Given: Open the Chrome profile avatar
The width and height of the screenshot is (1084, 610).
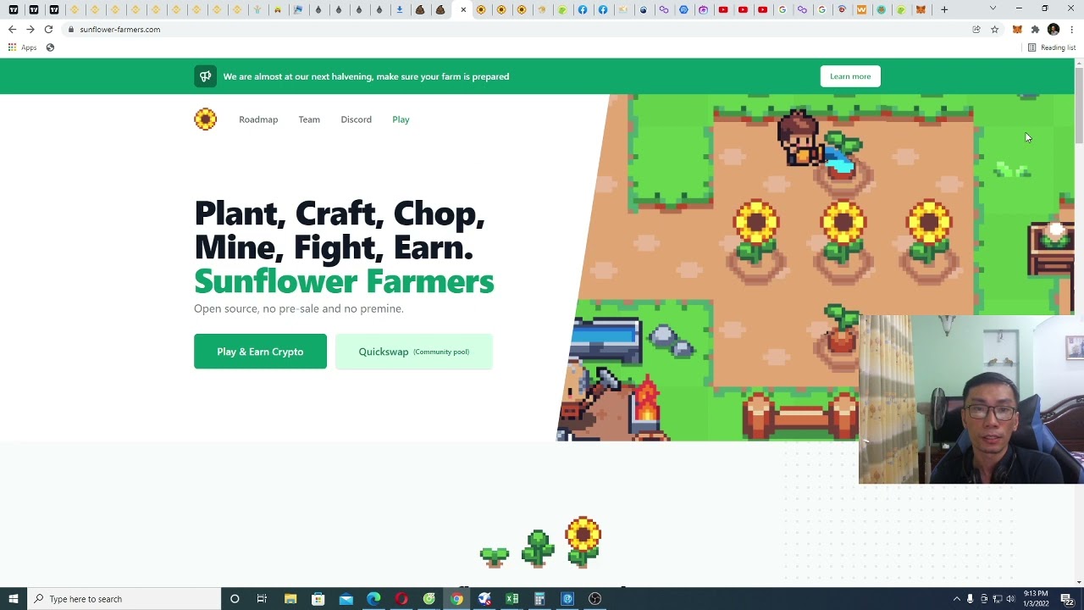Looking at the screenshot, I should tap(1054, 30).
